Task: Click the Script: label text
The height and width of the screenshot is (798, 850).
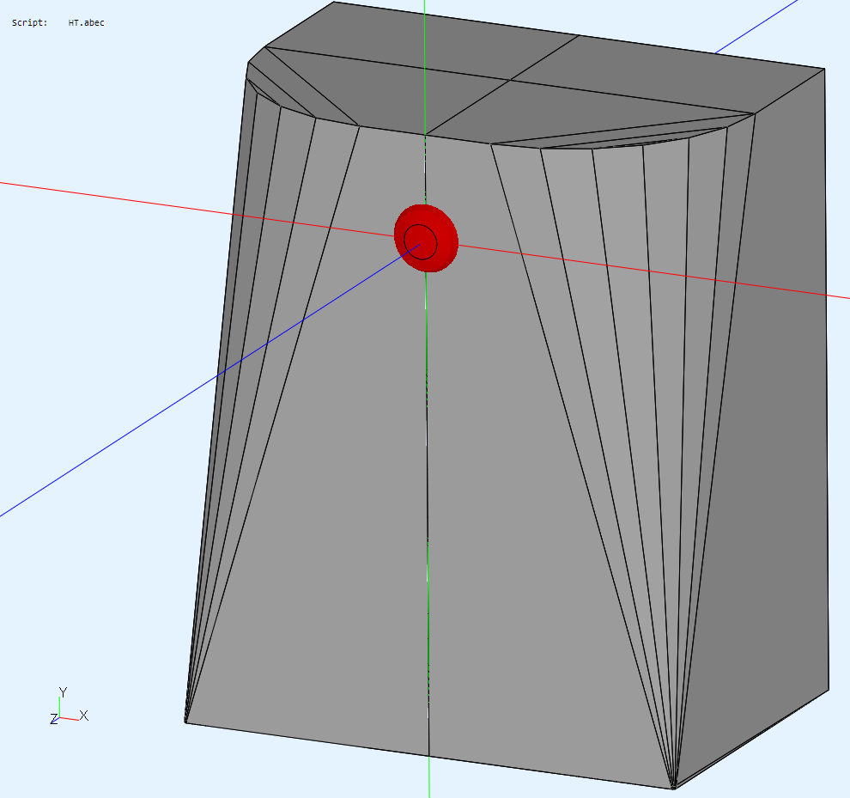Action: click(30, 22)
